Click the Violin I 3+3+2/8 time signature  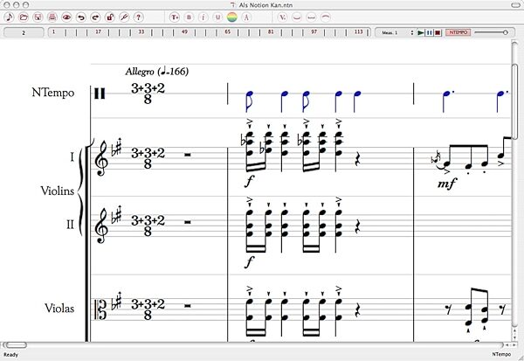click(x=148, y=158)
